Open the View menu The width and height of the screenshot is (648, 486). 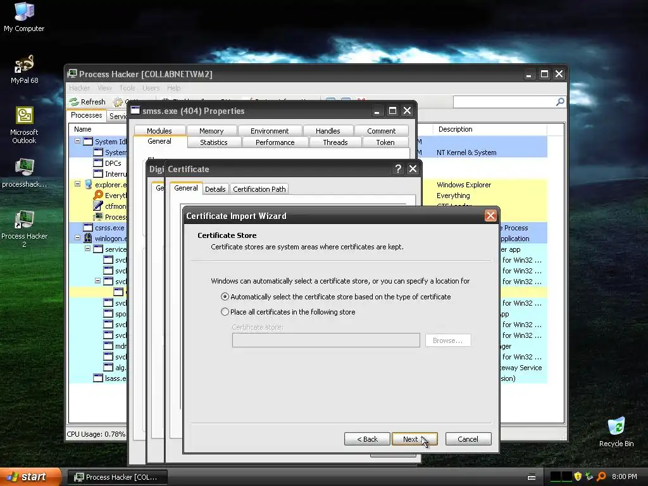[x=104, y=88]
